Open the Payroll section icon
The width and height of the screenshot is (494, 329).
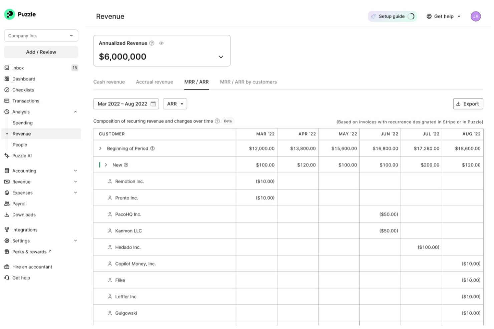point(7,204)
